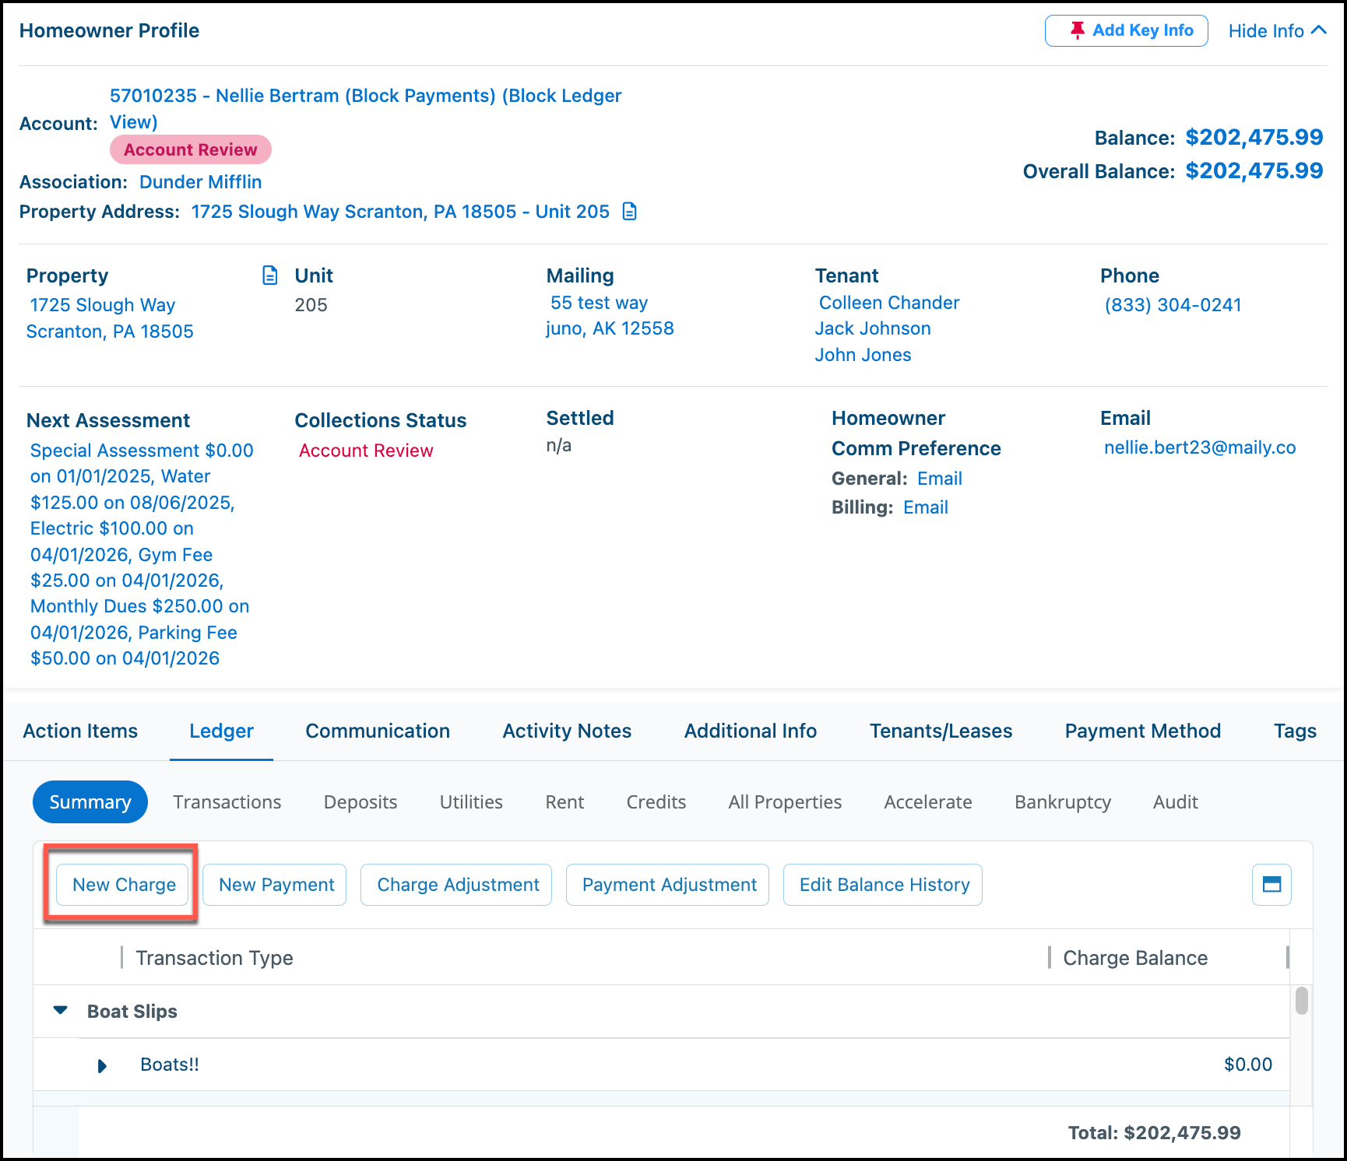Click the phone number (833) 304-0241

pyautogui.click(x=1173, y=305)
